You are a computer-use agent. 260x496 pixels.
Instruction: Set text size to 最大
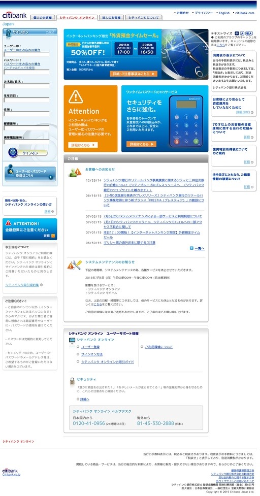click(x=249, y=33)
